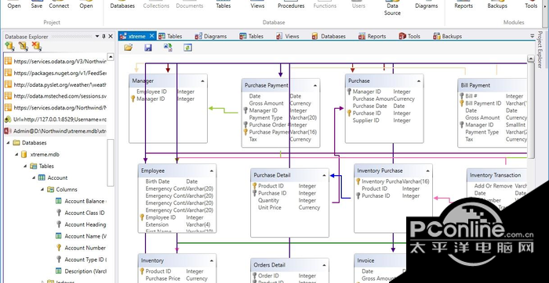
Task: Click the open folder icon in diagram toolbar
Action: (x=128, y=48)
